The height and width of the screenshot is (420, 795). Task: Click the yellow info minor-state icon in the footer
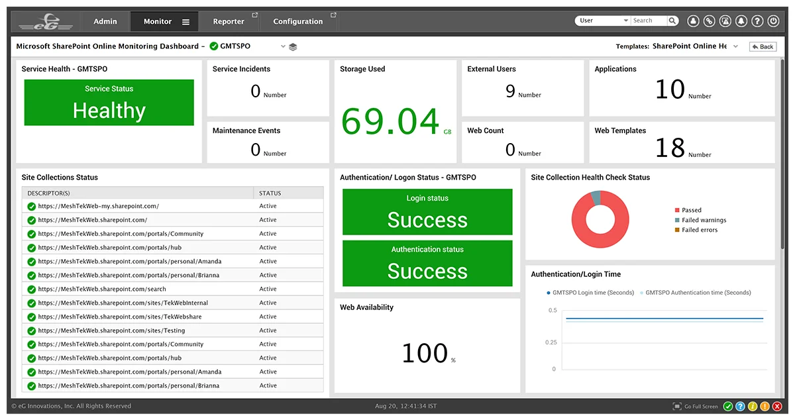(x=753, y=406)
